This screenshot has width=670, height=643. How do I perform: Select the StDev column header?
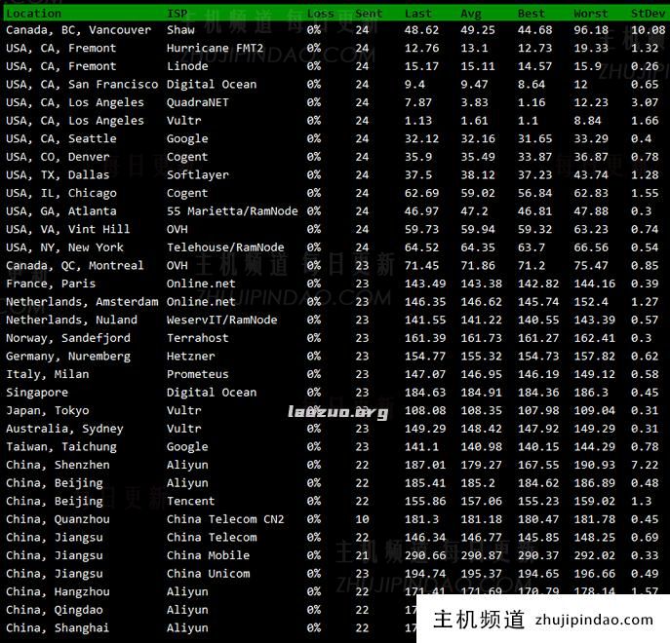648,14
